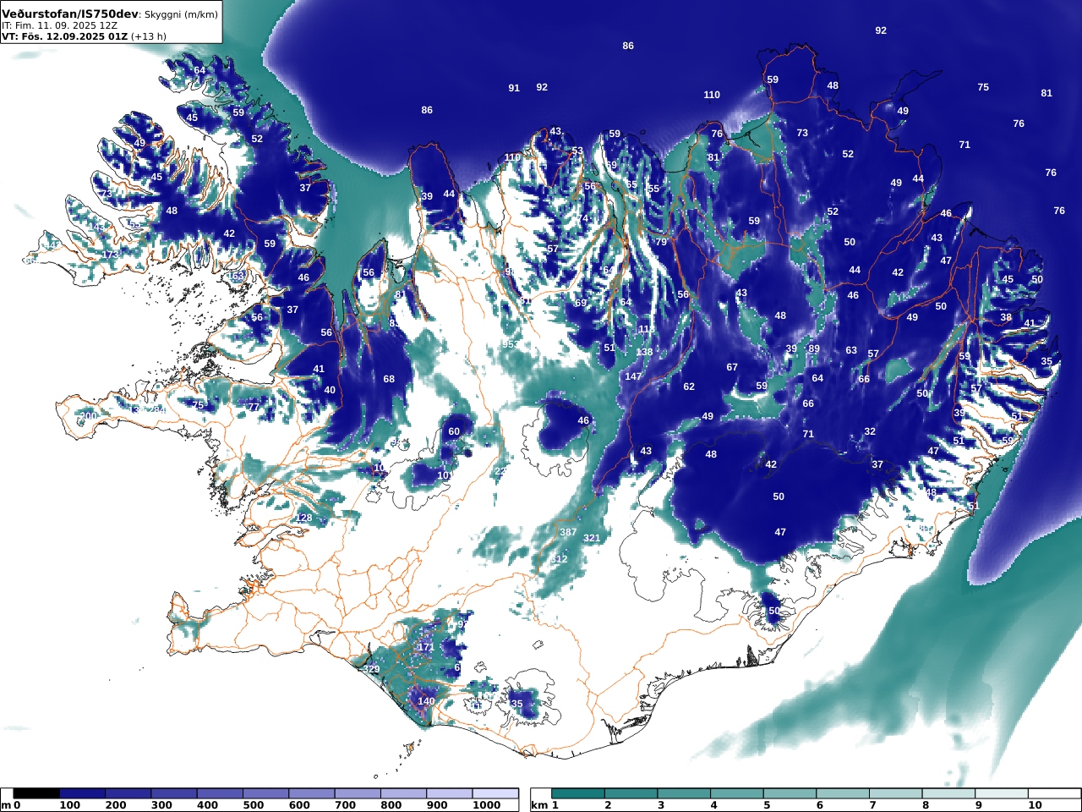Image resolution: width=1082 pixels, height=812 pixels.
Task: Click the value 329 on the southwest coast
Action: pos(371,669)
